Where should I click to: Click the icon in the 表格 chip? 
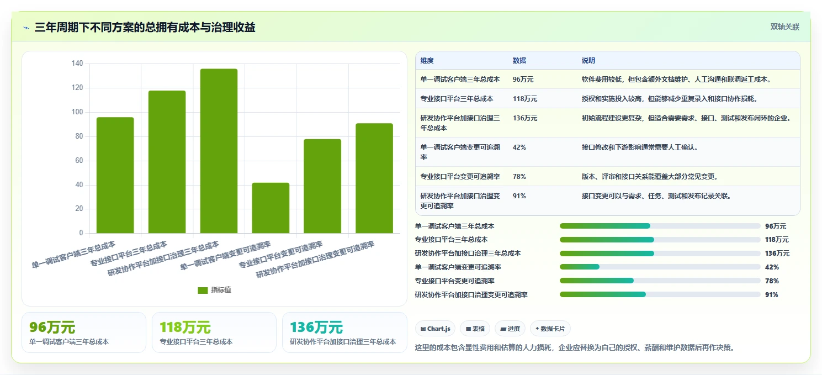coord(468,329)
